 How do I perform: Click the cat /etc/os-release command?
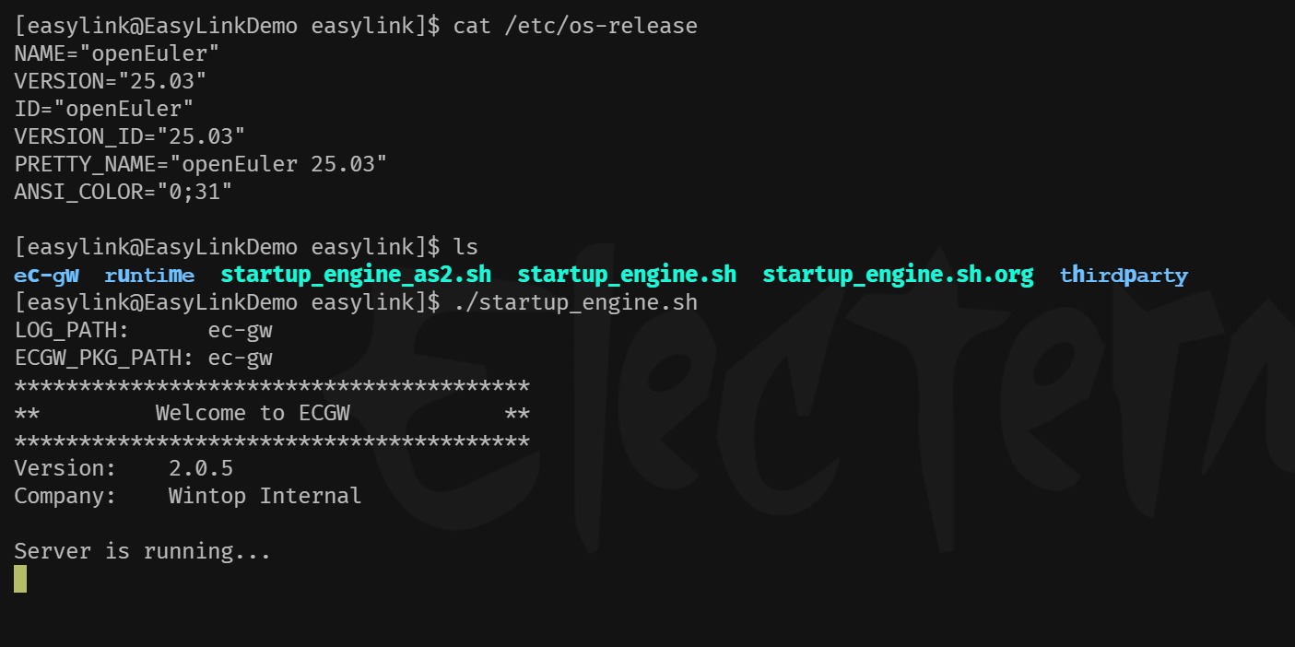tap(575, 26)
